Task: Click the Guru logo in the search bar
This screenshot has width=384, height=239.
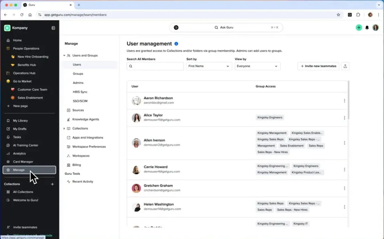Action: click(176, 27)
